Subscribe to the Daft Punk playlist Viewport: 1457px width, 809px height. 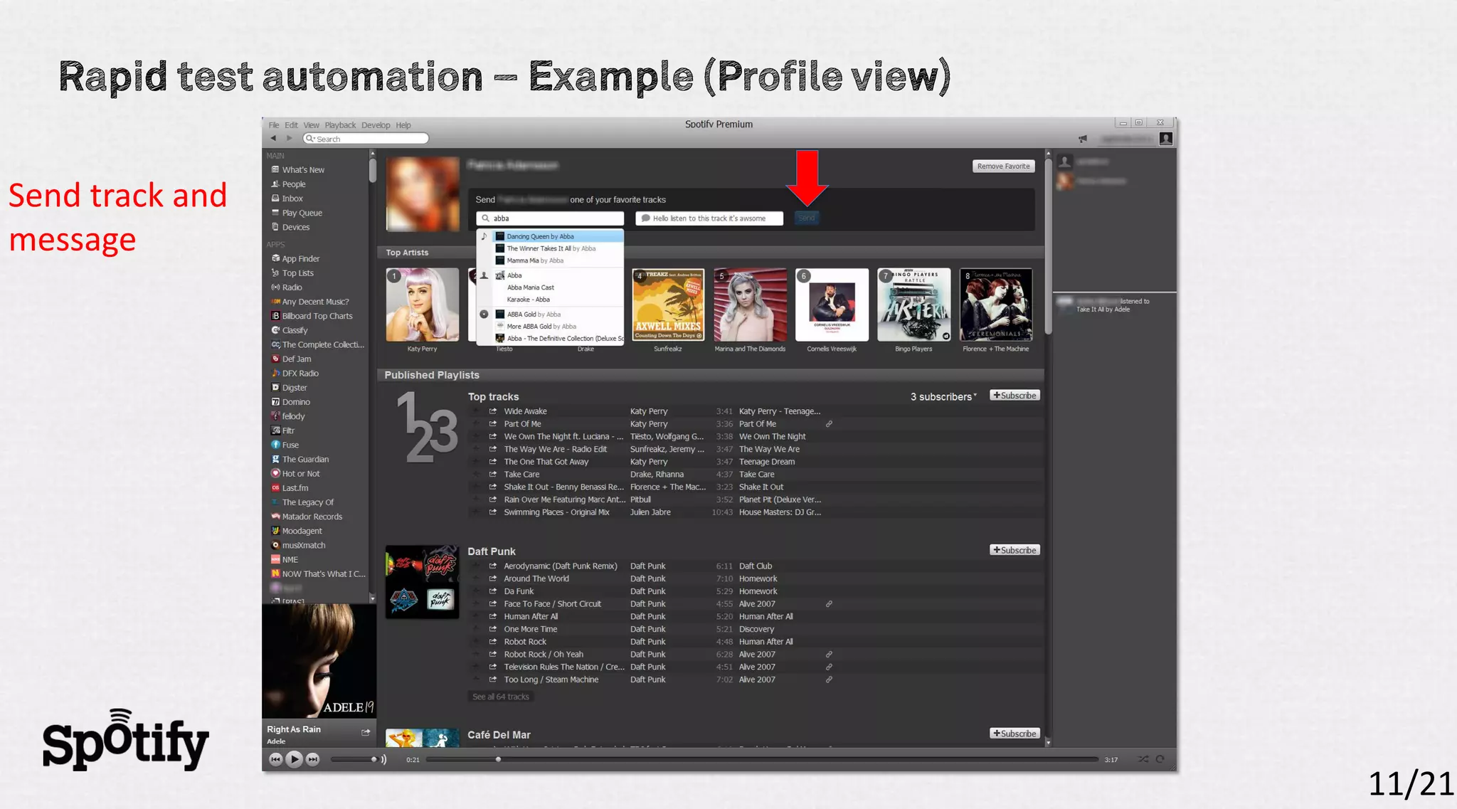point(1014,550)
